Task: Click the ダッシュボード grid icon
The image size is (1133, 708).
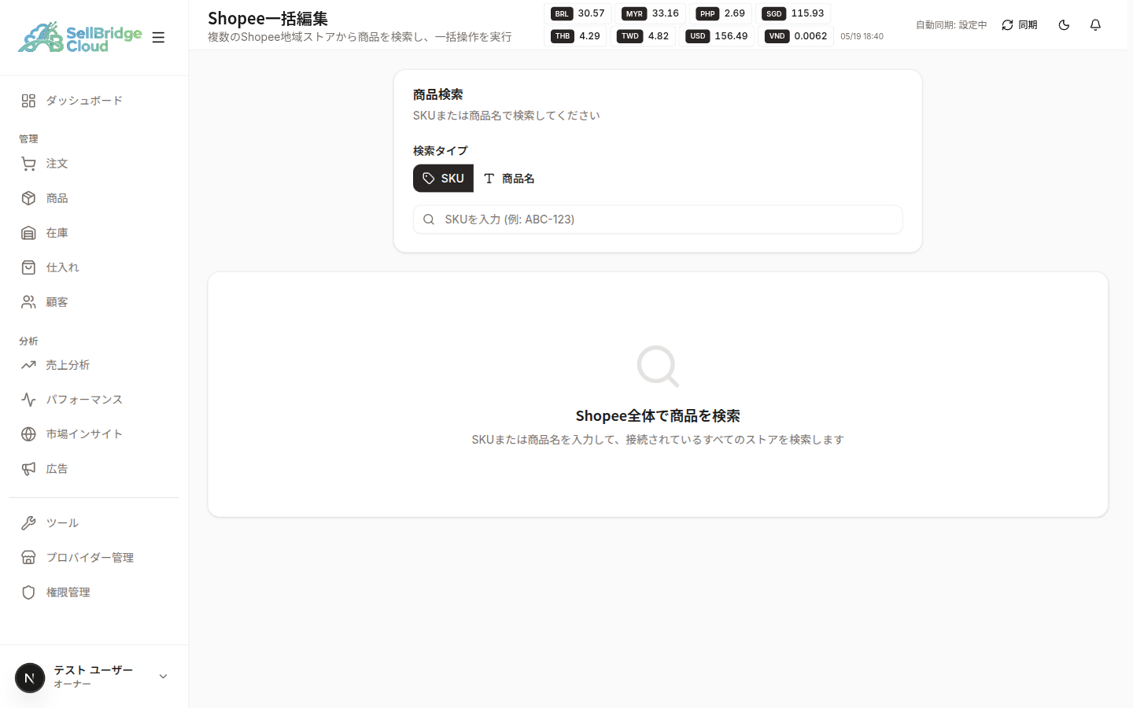Action: coord(28,101)
